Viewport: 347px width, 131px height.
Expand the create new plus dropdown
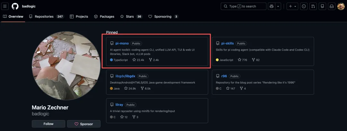292,6
